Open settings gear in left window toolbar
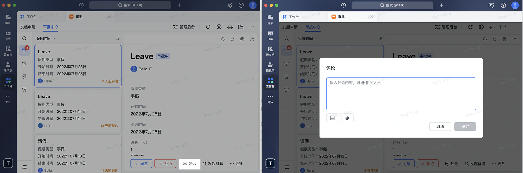523x173 pixels. coord(219,27)
